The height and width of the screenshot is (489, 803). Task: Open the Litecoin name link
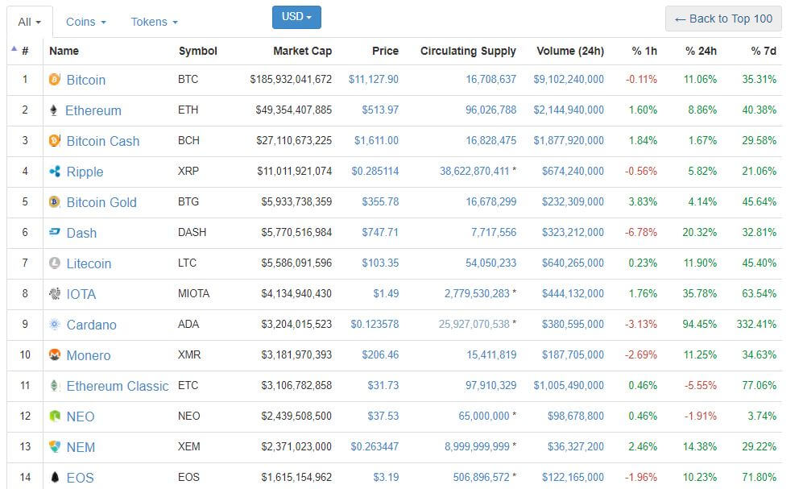pos(89,263)
